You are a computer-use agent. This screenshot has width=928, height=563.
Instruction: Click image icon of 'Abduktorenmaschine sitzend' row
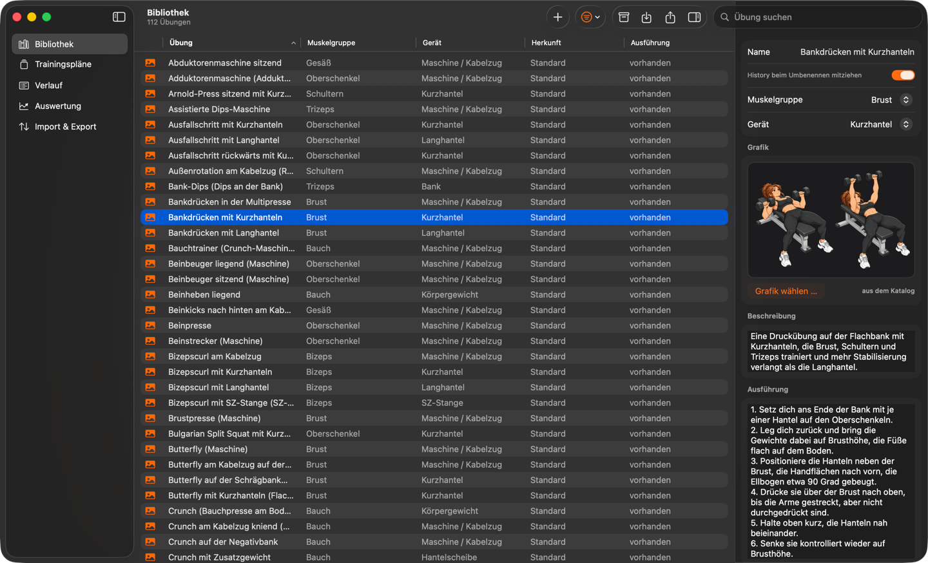[x=150, y=62]
